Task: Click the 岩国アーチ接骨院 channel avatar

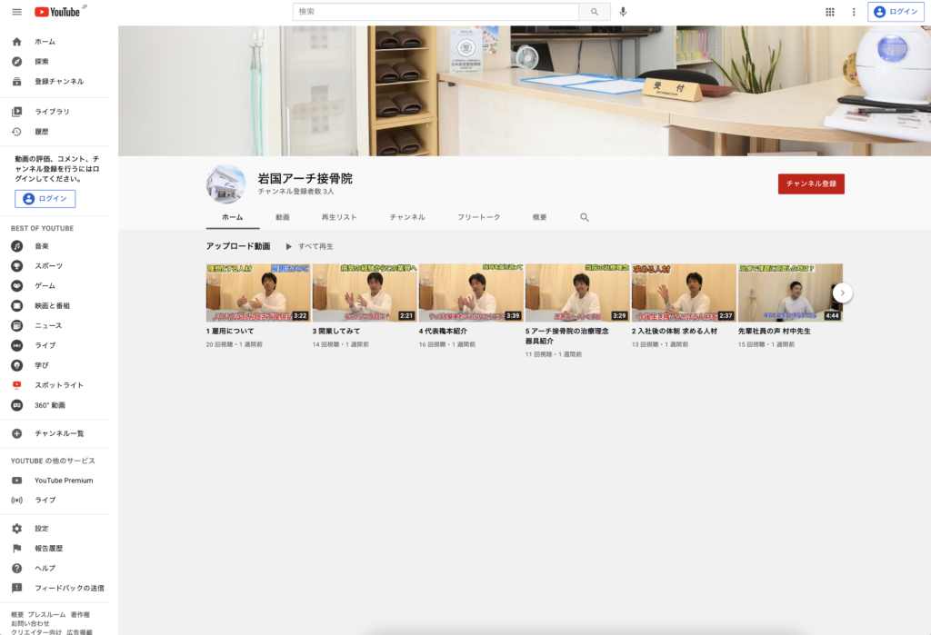Action: click(225, 184)
